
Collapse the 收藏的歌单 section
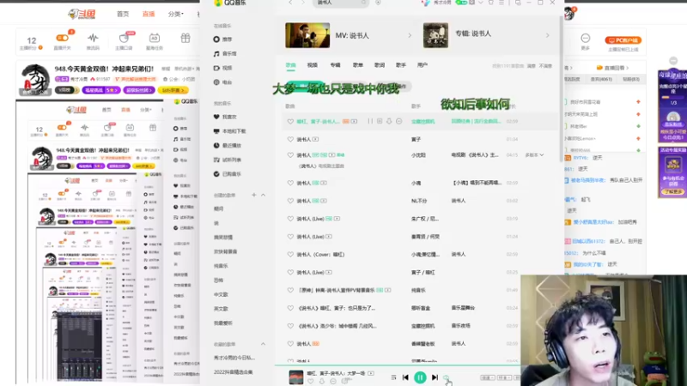[264, 344]
